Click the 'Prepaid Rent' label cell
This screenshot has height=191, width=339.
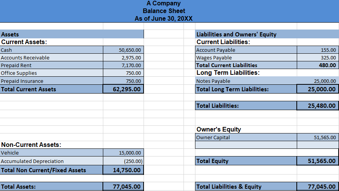[x=51, y=65]
